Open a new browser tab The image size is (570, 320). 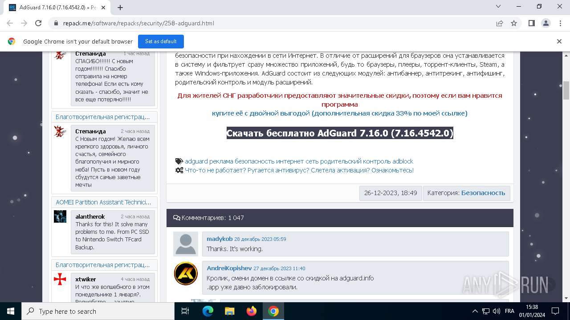[120, 8]
